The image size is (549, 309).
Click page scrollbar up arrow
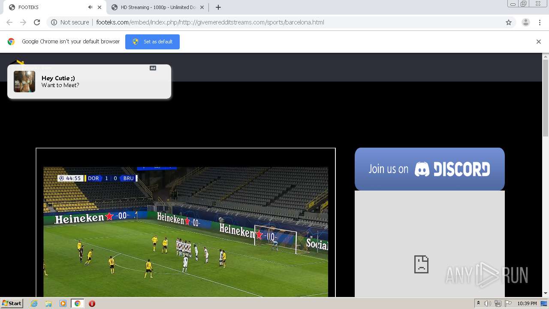coord(546,56)
